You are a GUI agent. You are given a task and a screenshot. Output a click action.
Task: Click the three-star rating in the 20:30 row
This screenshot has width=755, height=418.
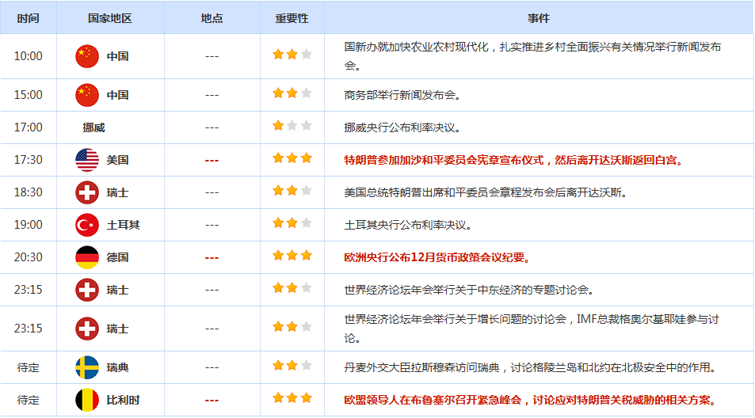click(x=292, y=256)
